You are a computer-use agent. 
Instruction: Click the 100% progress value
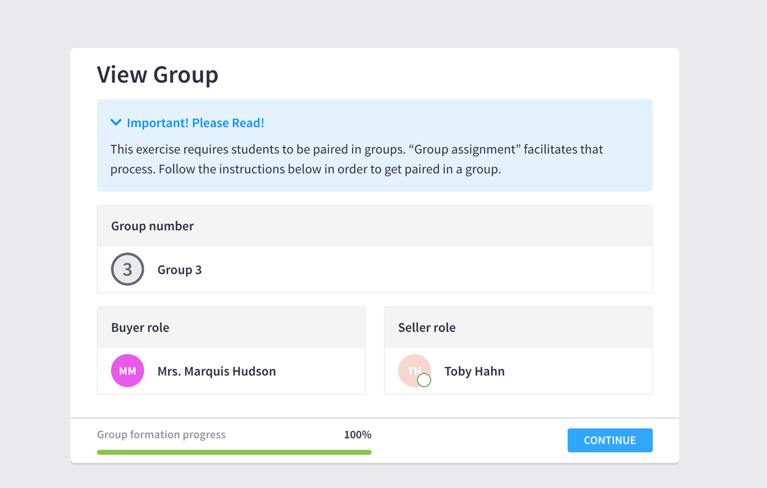click(358, 435)
